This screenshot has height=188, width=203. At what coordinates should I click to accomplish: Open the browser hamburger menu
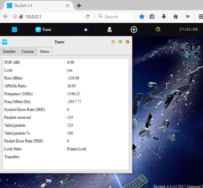pos(201,17)
